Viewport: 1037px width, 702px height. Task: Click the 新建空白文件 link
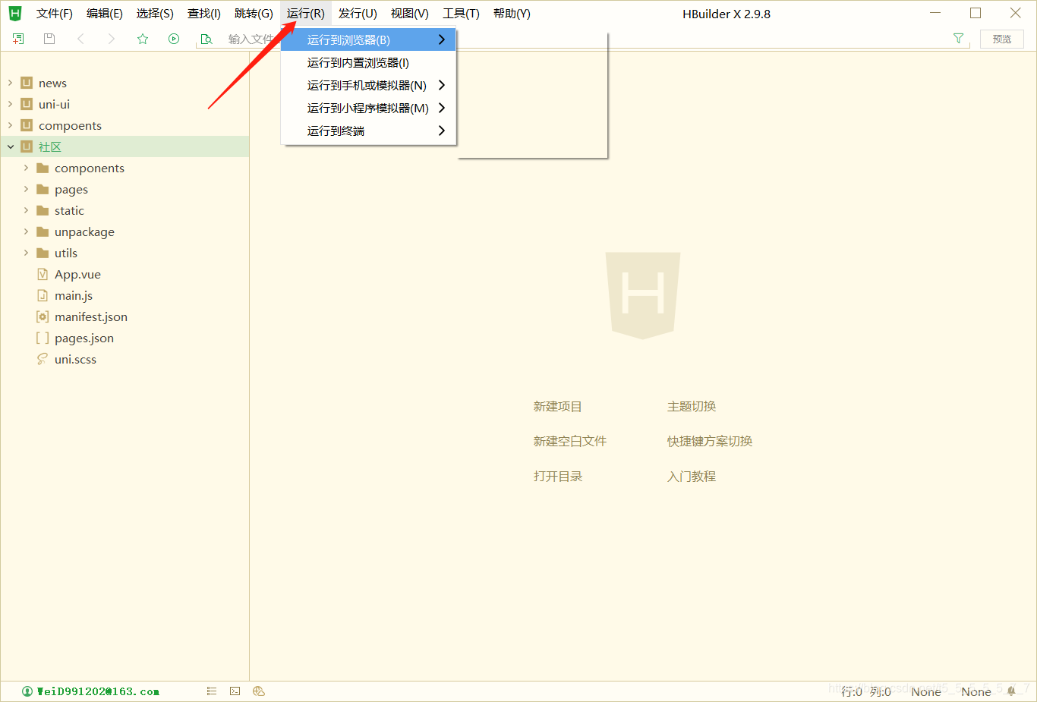coord(569,441)
